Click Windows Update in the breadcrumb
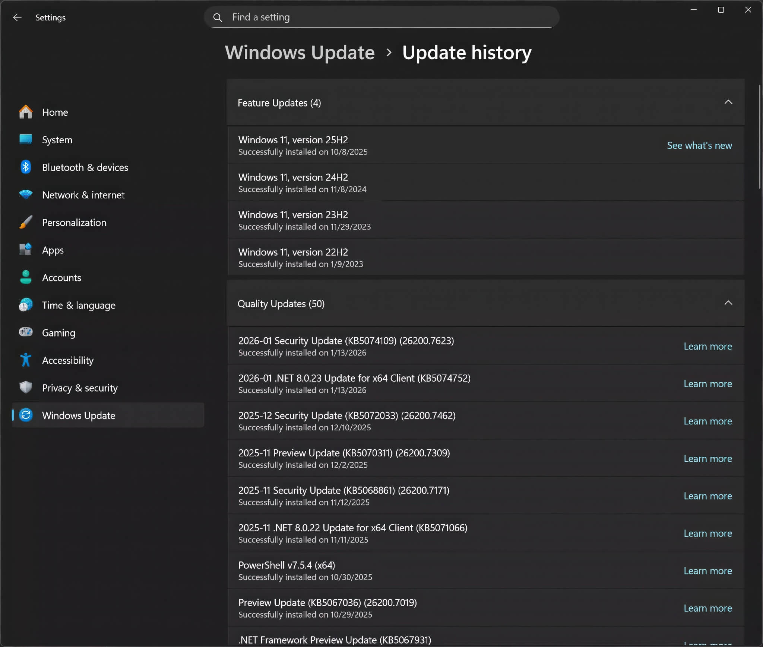 coord(300,53)
